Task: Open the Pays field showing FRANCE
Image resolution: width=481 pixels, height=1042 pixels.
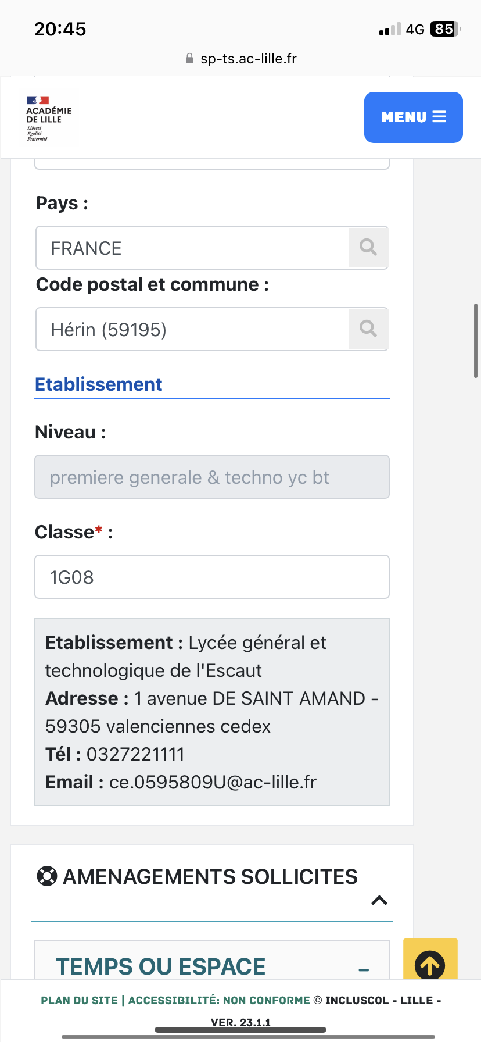Action: click(x=192, y=248)
